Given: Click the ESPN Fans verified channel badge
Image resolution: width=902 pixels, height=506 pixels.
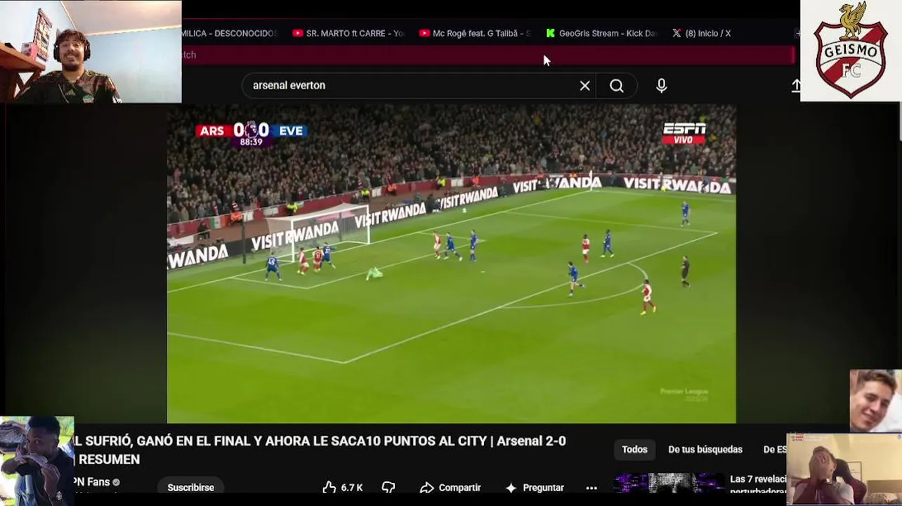Looking at the screenshot, I should pos(117,483).
